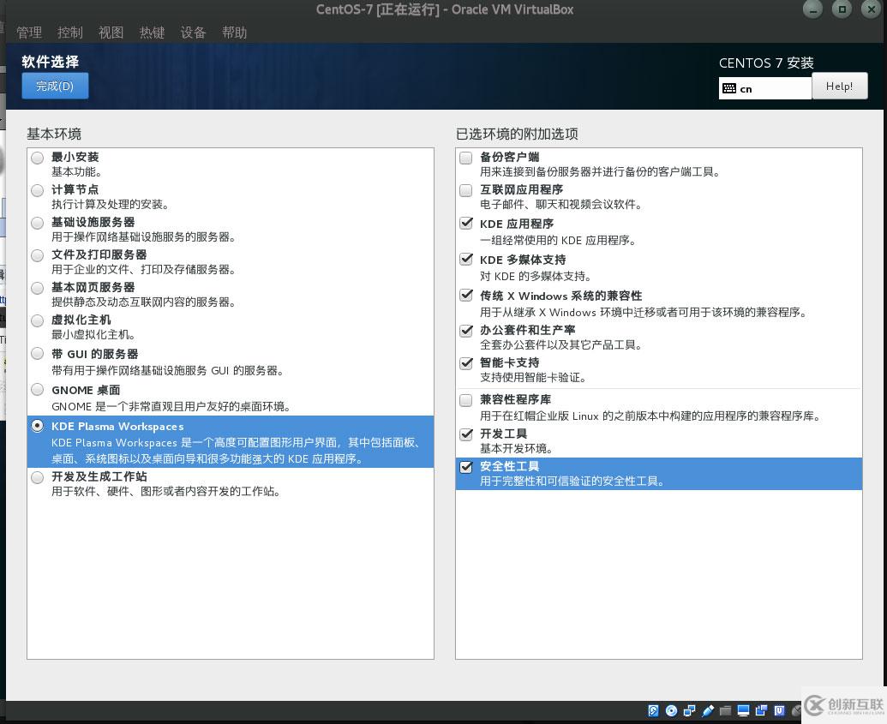Toggle 安全性工具 checkbox

pyautogui.click(x=466, y=467)
